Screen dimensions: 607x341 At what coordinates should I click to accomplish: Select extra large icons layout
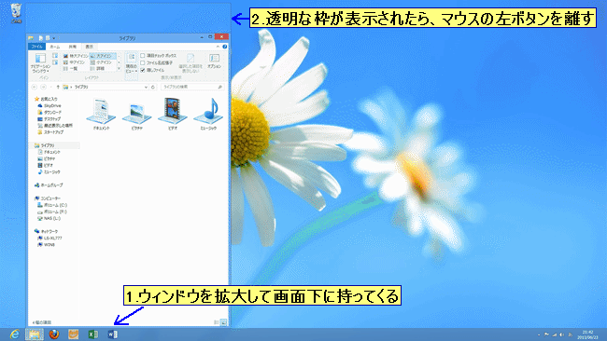pyautogui.click(x=76, y=56)
